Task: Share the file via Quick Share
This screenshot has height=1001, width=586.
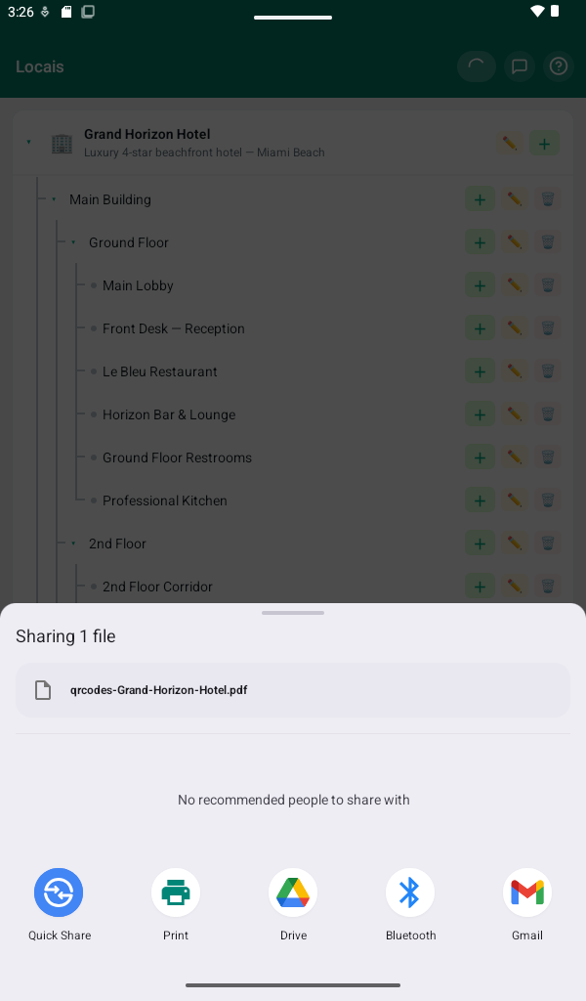Action: click(x=59, y=904)
